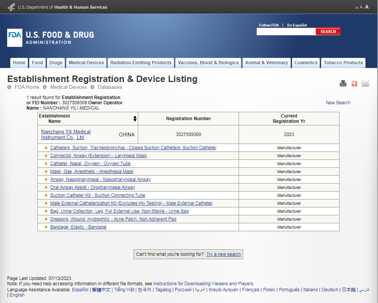
Task: Switch to Vaccines, Blood & Biologics tab
Action: tap(208, 63)
